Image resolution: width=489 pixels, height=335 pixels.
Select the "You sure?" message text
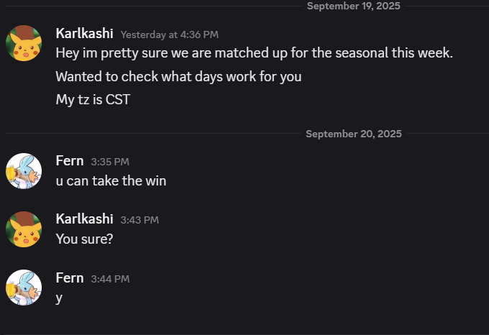(x=84, y=239)
